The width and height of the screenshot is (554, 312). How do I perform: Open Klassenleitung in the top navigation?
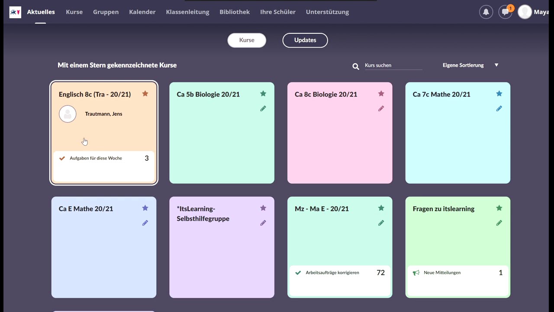[x=187, y=12]
